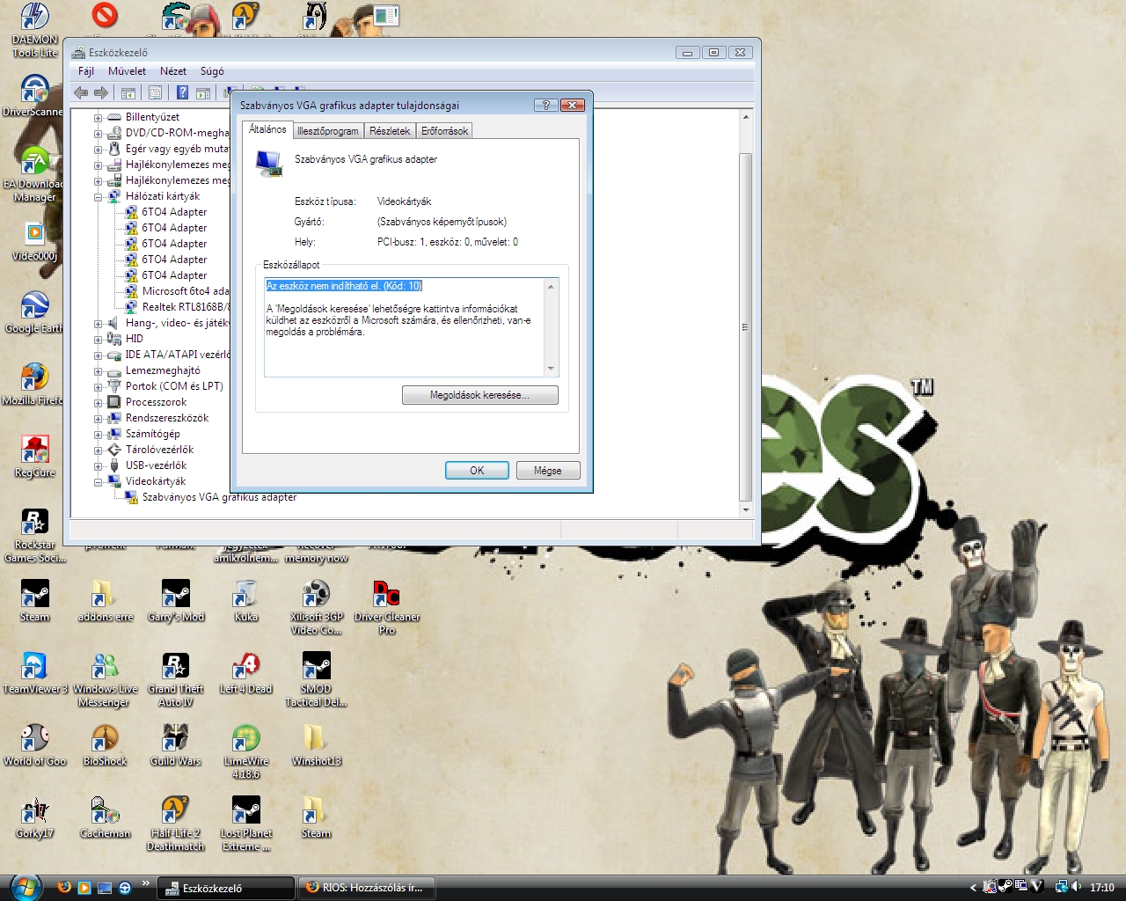Open the Driver Cleaner Pro desktop icon
The height and width of the screenshot is (901, 1126).
coord(387,607)
